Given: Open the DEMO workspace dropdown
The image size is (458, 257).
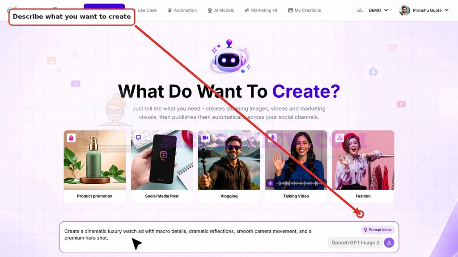Looking at the screenshot, I should tap(373, 10).
